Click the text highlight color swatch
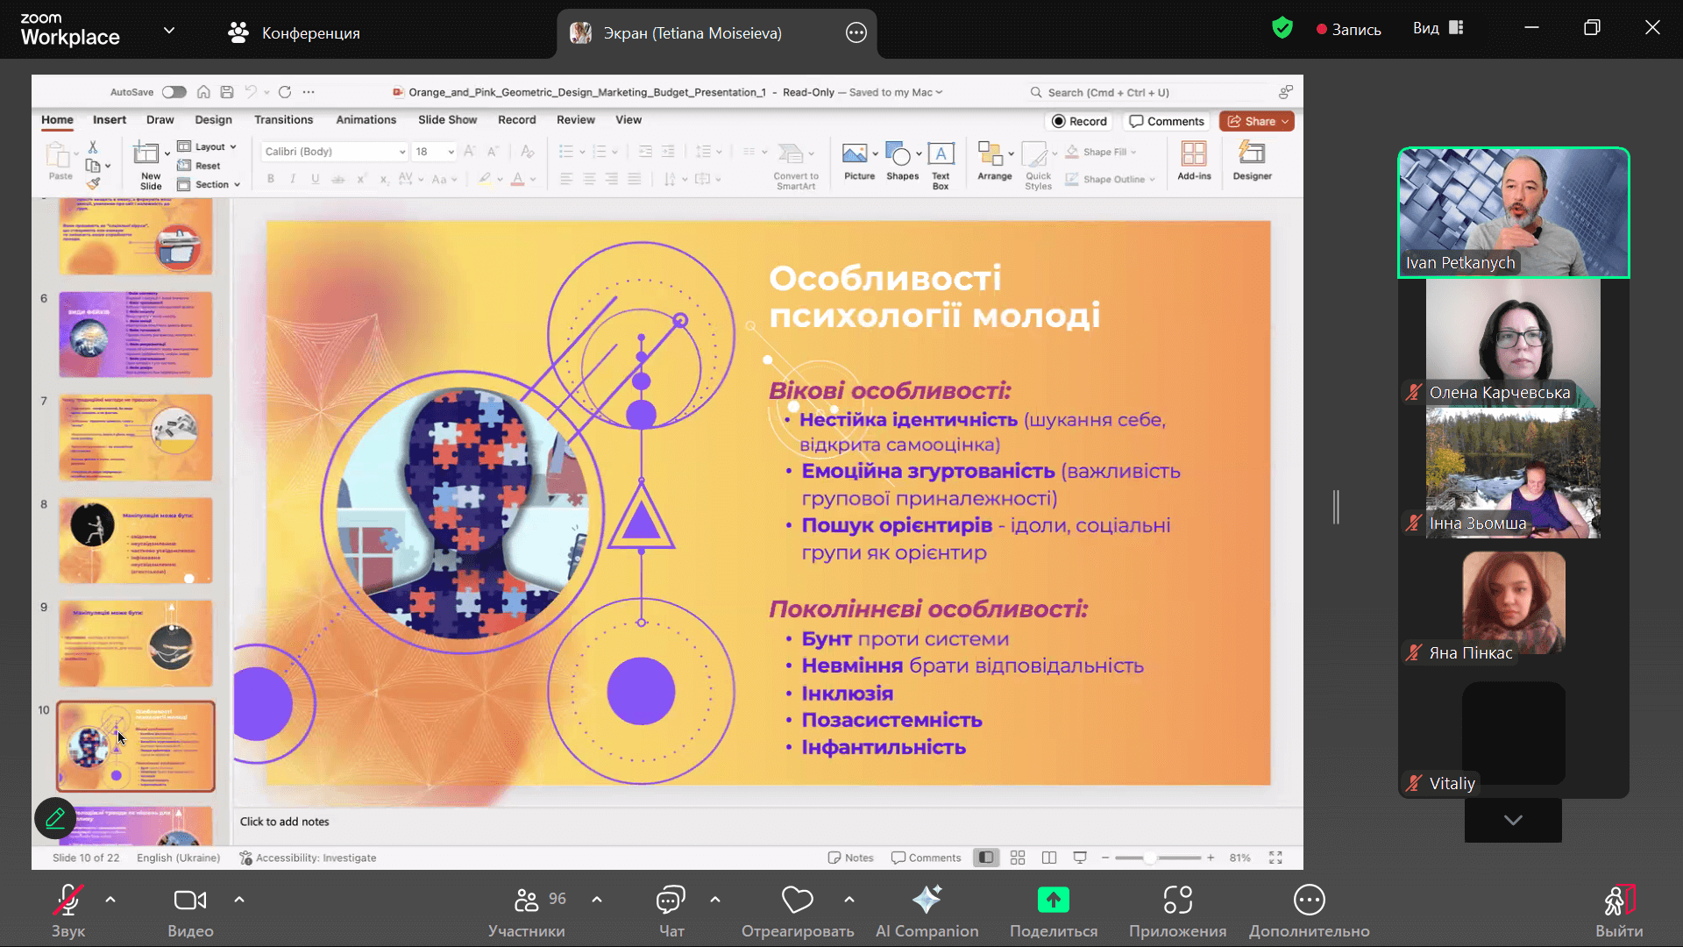This screenshot has width=1683, height=947. click(485, 179)
